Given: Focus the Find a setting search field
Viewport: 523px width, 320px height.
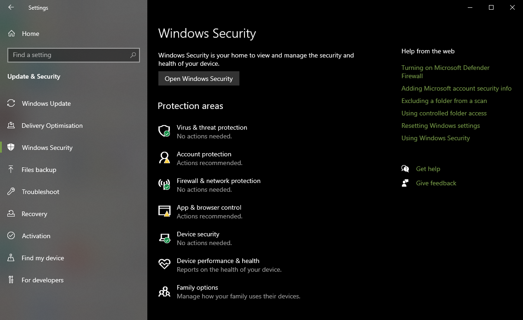Looking at the screenshot, I should [73, 55].
